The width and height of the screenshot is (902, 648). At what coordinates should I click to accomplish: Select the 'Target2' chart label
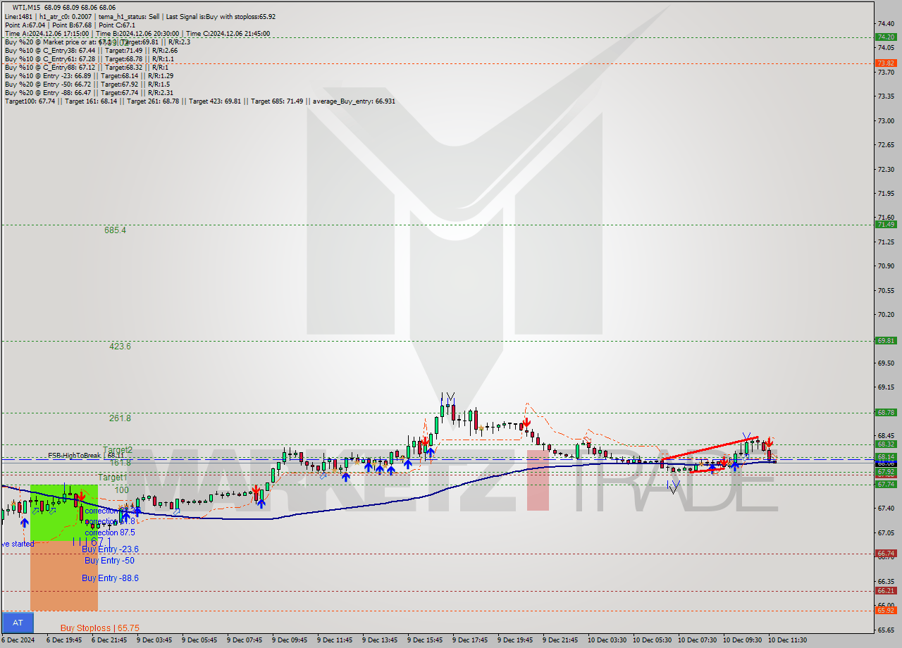[118, 449]
